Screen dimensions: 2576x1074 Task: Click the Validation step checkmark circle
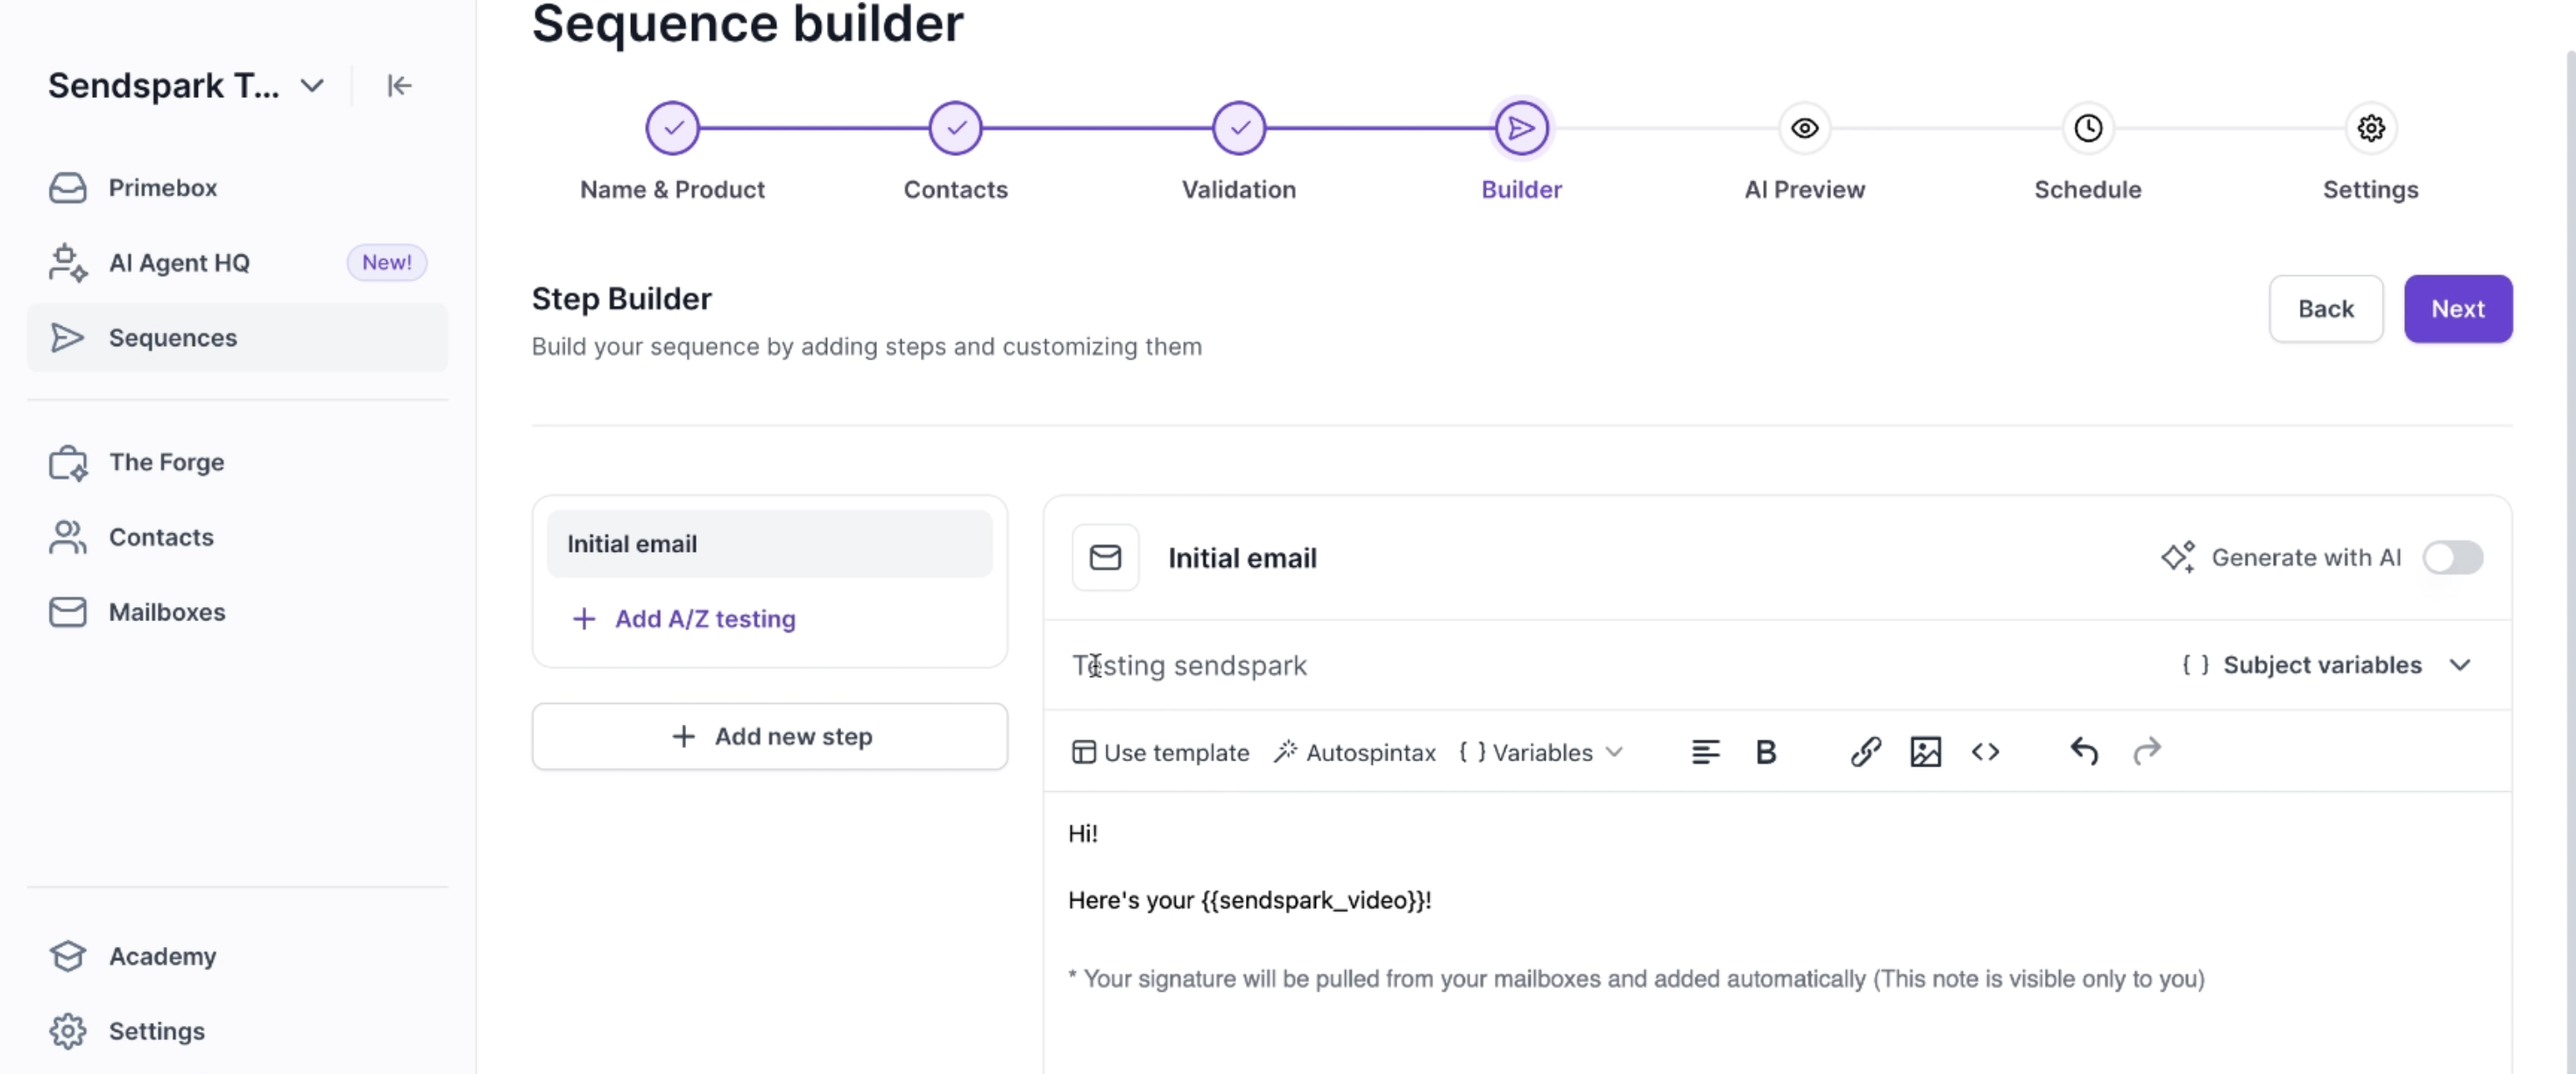point(1239,128)
